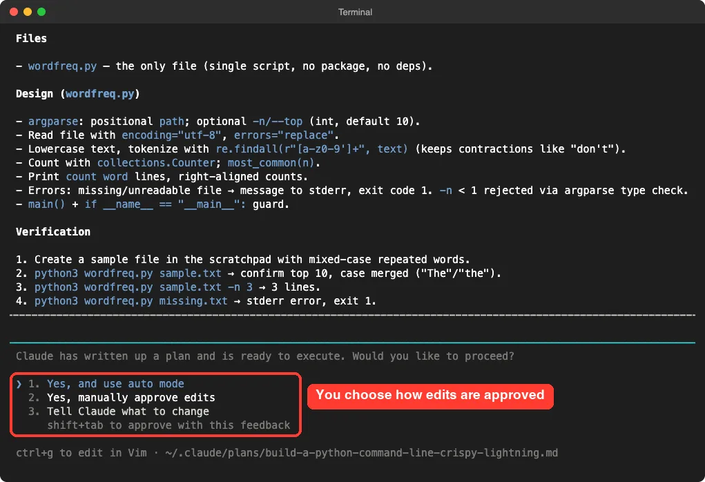705x482 pixels.
Task: Click the selection arrow beside option 1
Action: pyautogui.click(x=19, y=383)
